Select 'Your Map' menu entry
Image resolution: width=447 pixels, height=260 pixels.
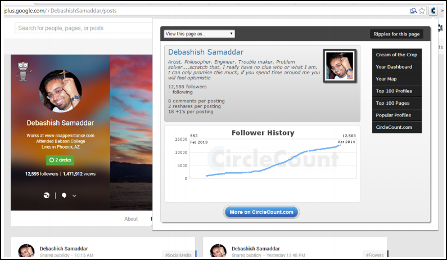pyautogui.click(x=396, y=79)
